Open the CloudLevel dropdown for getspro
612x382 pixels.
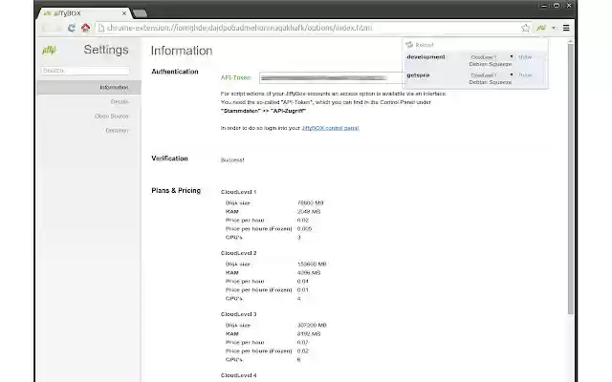(x=492, y=74)
